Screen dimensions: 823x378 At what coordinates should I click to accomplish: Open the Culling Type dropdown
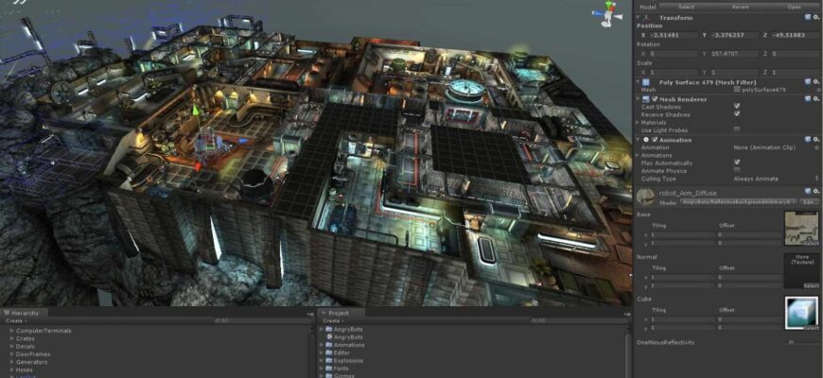click(777, 179)
